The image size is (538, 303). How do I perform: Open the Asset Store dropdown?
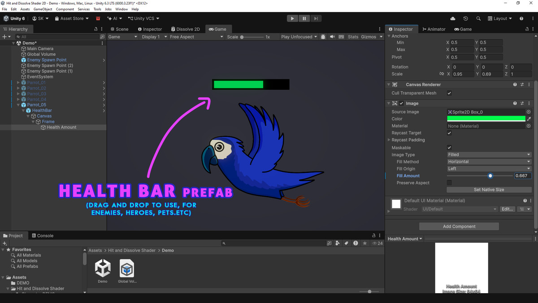[x=73, y=18]
